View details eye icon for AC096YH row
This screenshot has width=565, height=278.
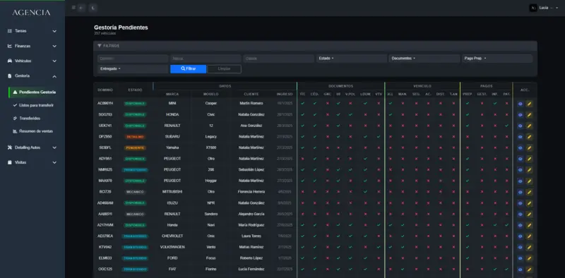[521, 104]
